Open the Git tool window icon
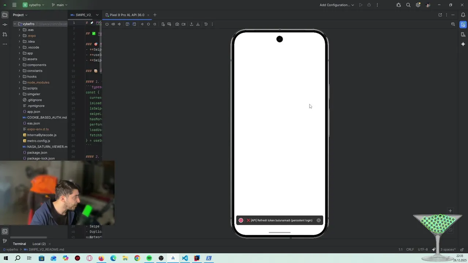 pos(5,241)
